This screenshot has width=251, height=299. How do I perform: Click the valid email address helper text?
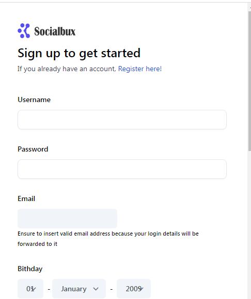108,239
